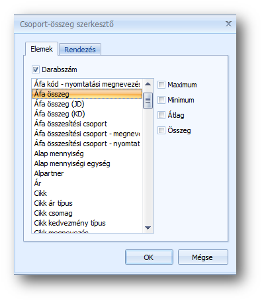Click the list scroll down arrow

(x=148, y=228)
